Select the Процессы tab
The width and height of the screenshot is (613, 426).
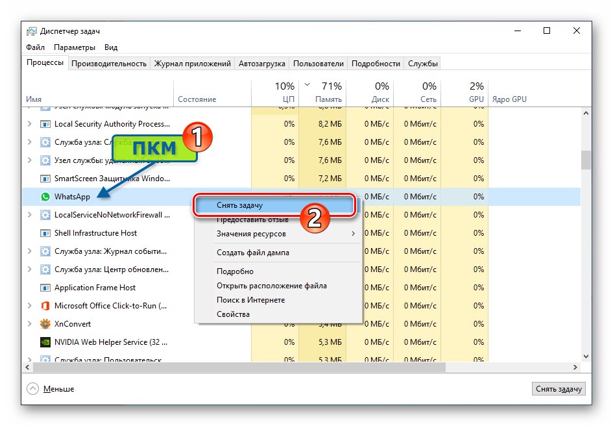pos(45,62)
